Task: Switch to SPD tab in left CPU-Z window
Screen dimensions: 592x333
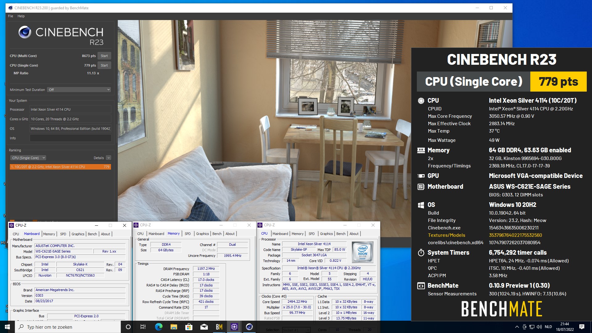Action: pos(63,234)
